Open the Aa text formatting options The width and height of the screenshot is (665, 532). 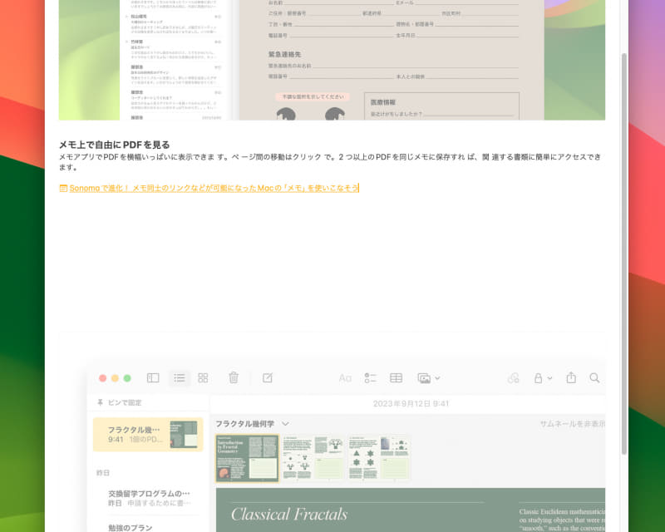(x=345, y=378)
